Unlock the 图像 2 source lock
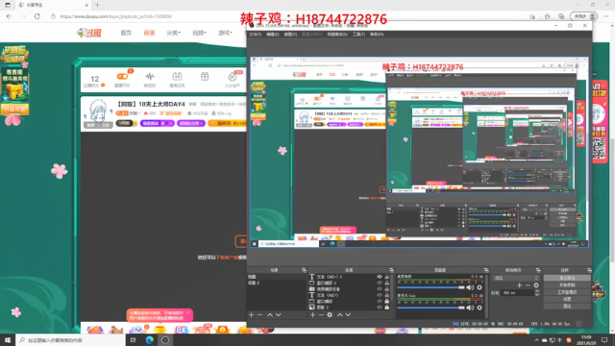Image resolution: width=615 pixels, height=346 pixels. coord(386,308)
